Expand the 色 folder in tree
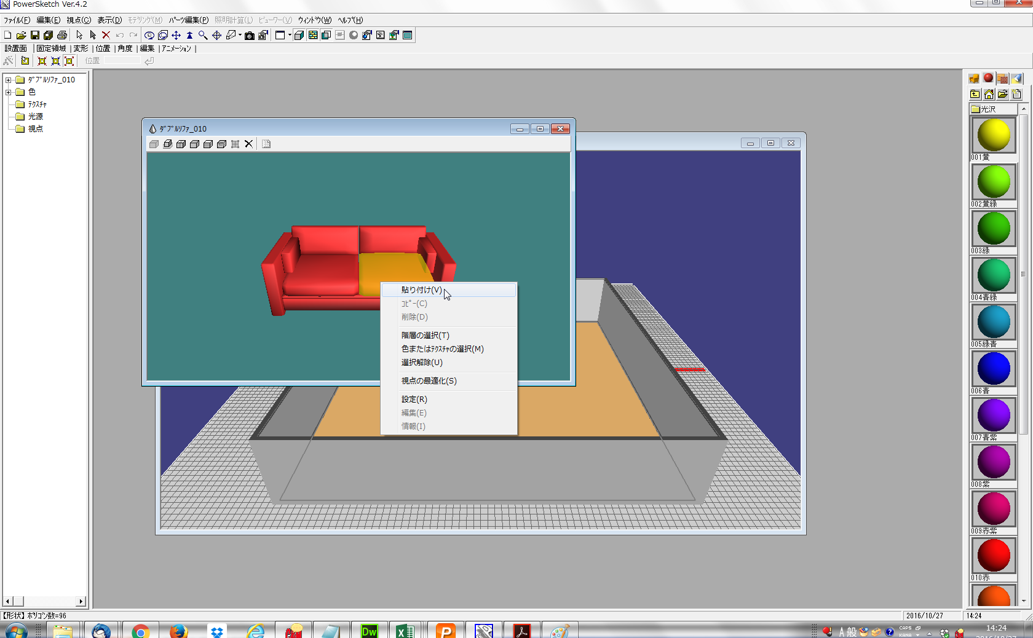The height and width of the screenshot is (638, 1033). click(9, 92)
